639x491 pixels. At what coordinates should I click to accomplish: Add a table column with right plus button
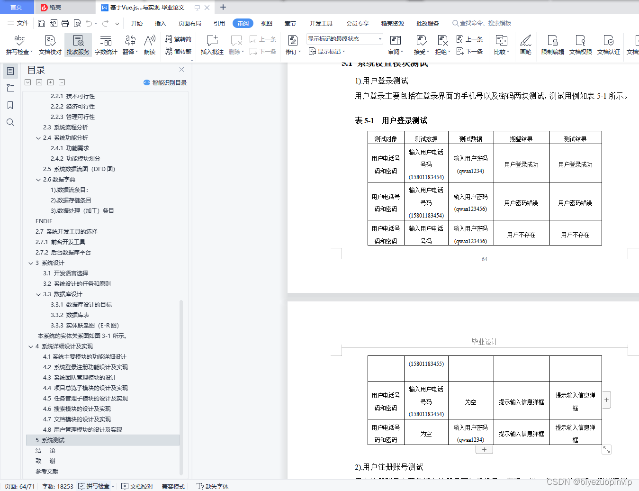(606, 400)
